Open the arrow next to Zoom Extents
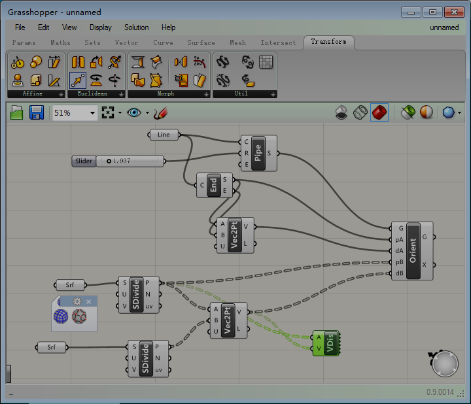The width and height of the screenshot is (471, 404). pos(120,113)
